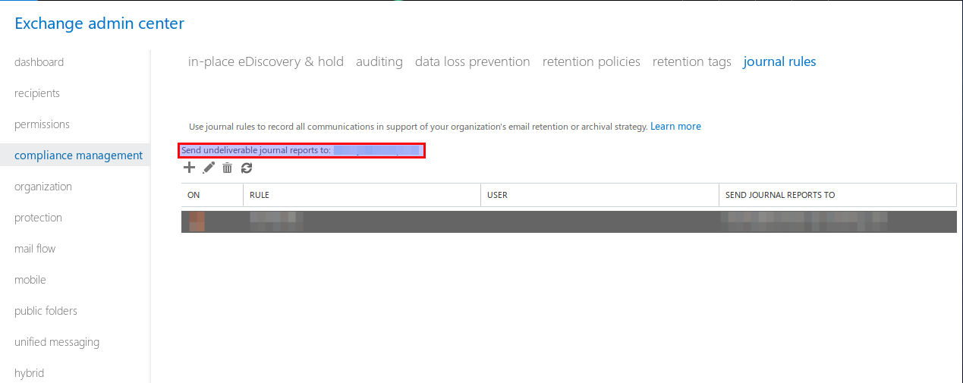Viewport: 963px width, 383px height.
Task: Open organization settings in sidebar
Action: point(43,187)
